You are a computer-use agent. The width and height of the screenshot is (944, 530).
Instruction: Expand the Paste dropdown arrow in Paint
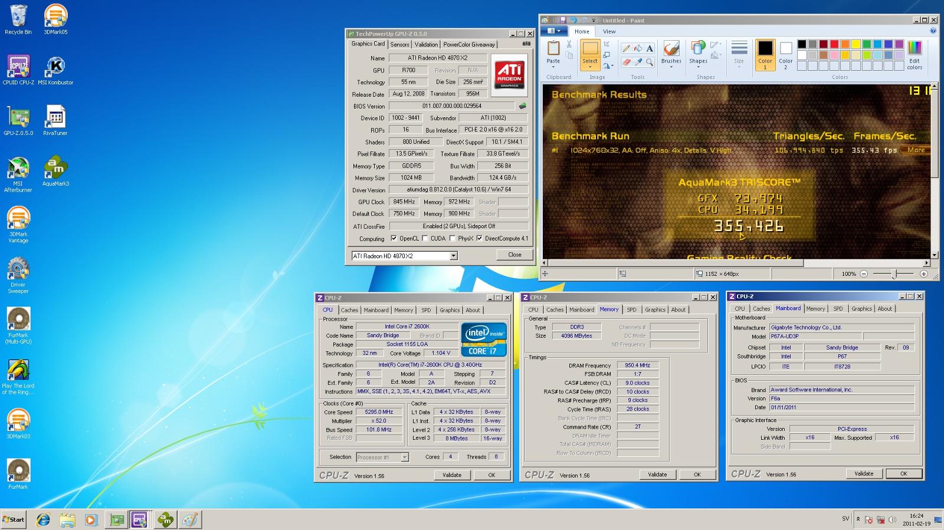[553, 67]
